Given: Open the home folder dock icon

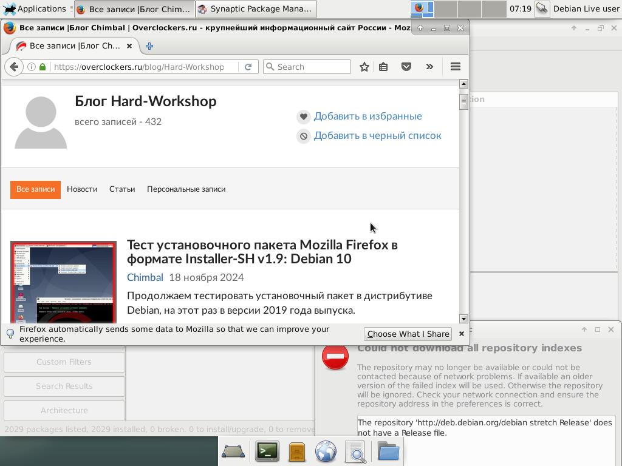Looking at the screenshot, I should pyautogui.click(x=388, y=451).
